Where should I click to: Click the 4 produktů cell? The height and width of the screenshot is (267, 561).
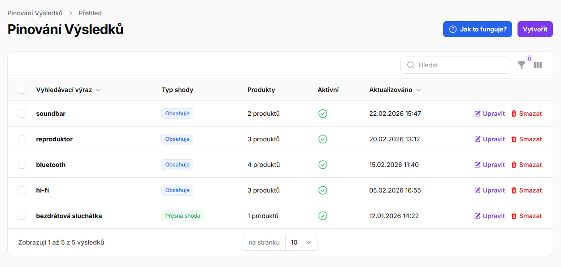coord(264,165)
